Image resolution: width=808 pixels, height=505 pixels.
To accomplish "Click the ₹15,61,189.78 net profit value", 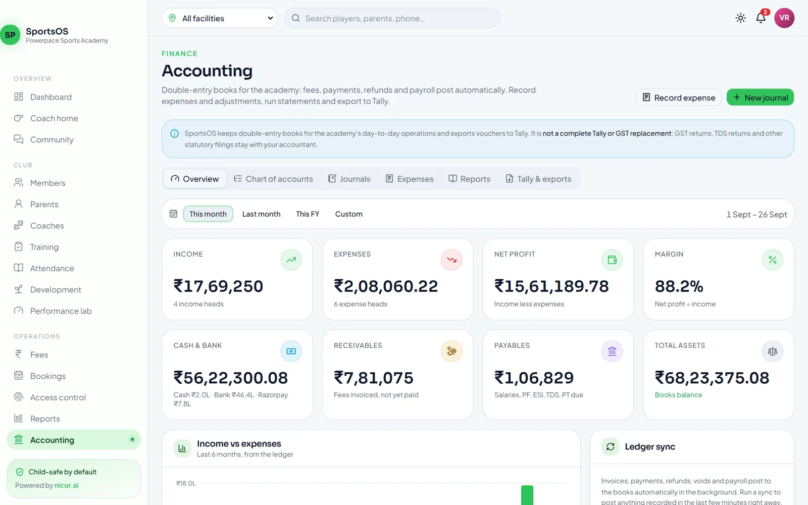I will (x=551, y=286).
